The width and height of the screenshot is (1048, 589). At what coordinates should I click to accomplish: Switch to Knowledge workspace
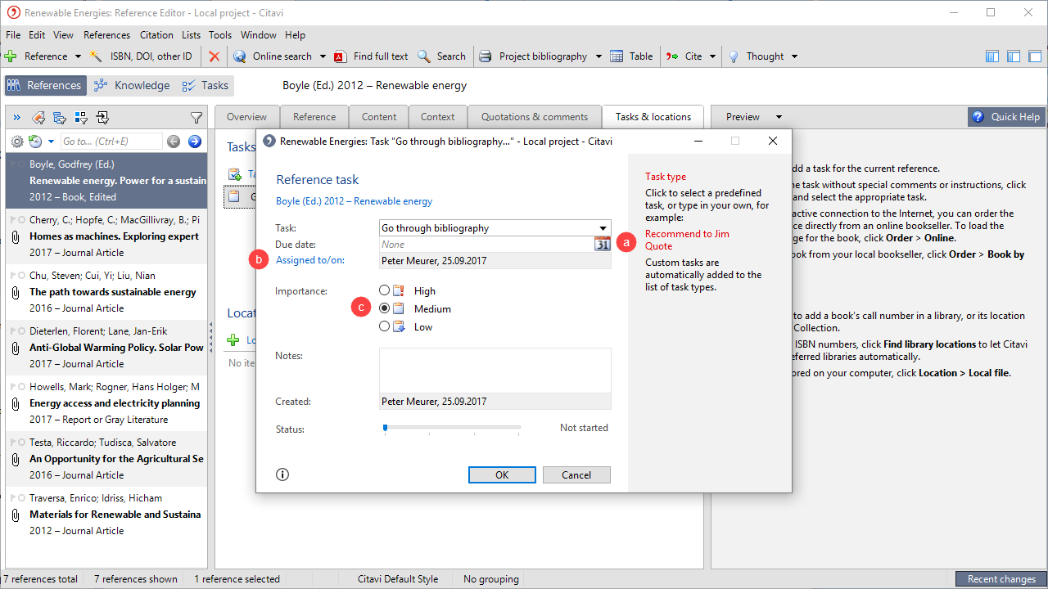click(x=132, y=85)
